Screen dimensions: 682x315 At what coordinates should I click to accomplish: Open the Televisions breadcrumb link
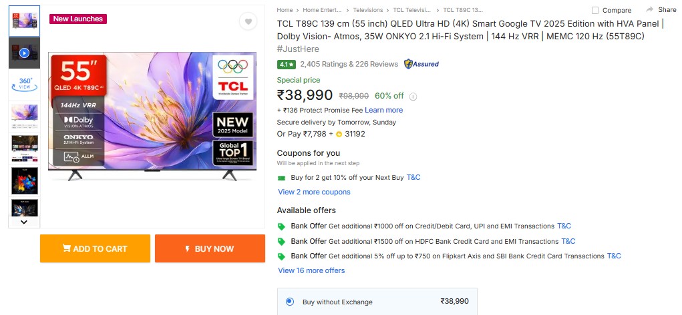pos(368,10)
